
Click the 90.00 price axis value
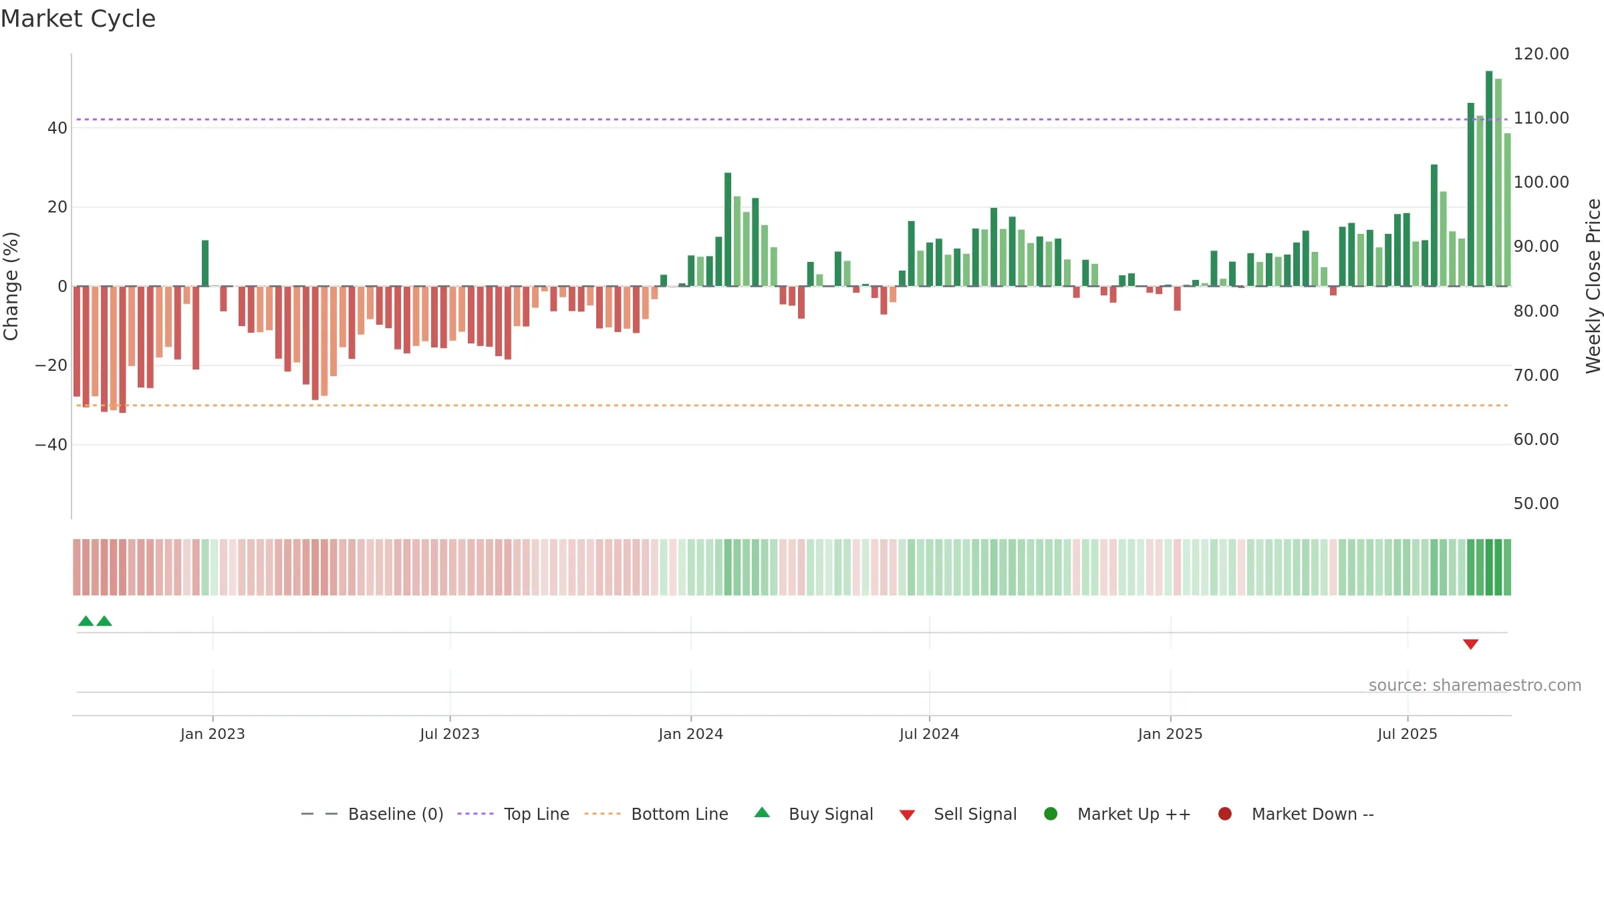click(x=1536, y=247)
